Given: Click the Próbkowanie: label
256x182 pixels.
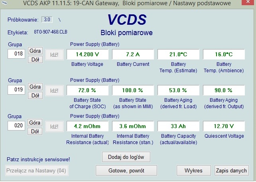Looking at the screenshot, I should 23,20.
